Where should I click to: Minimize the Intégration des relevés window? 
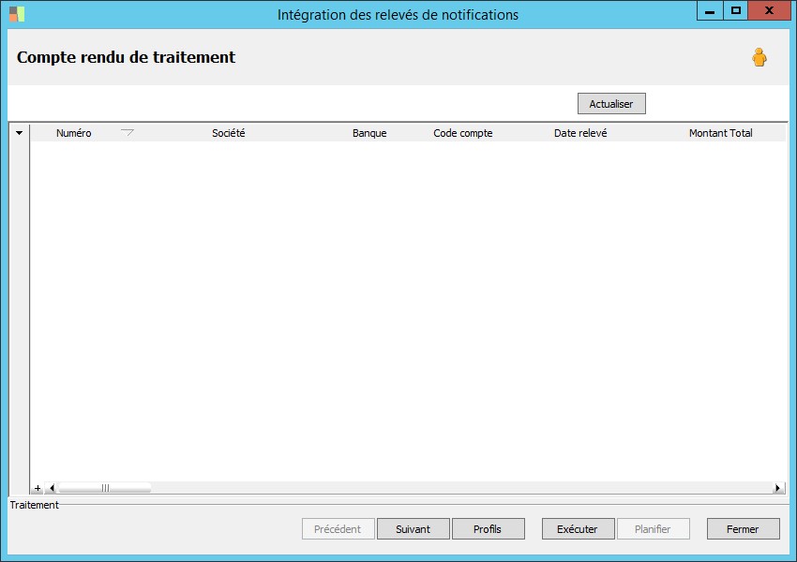pos(710,10)
